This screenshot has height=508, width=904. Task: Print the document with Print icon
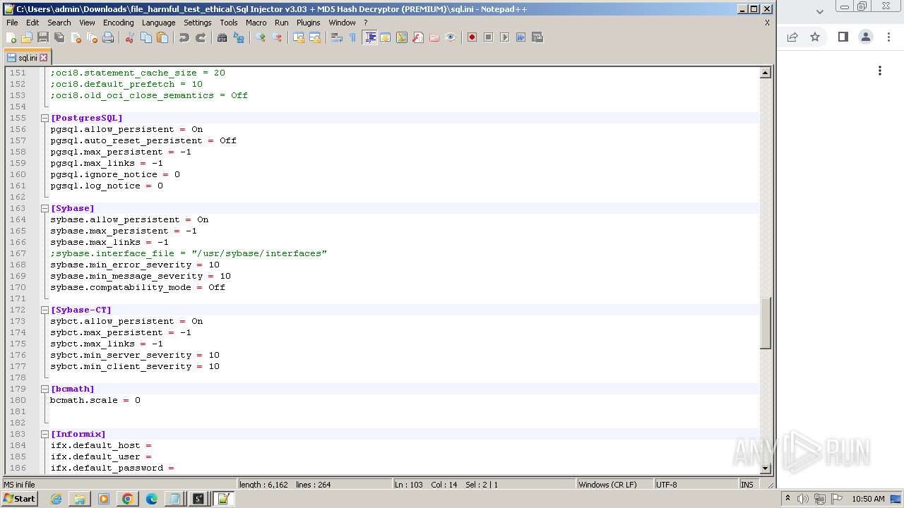pyautogui.click(x=108, y=37)
